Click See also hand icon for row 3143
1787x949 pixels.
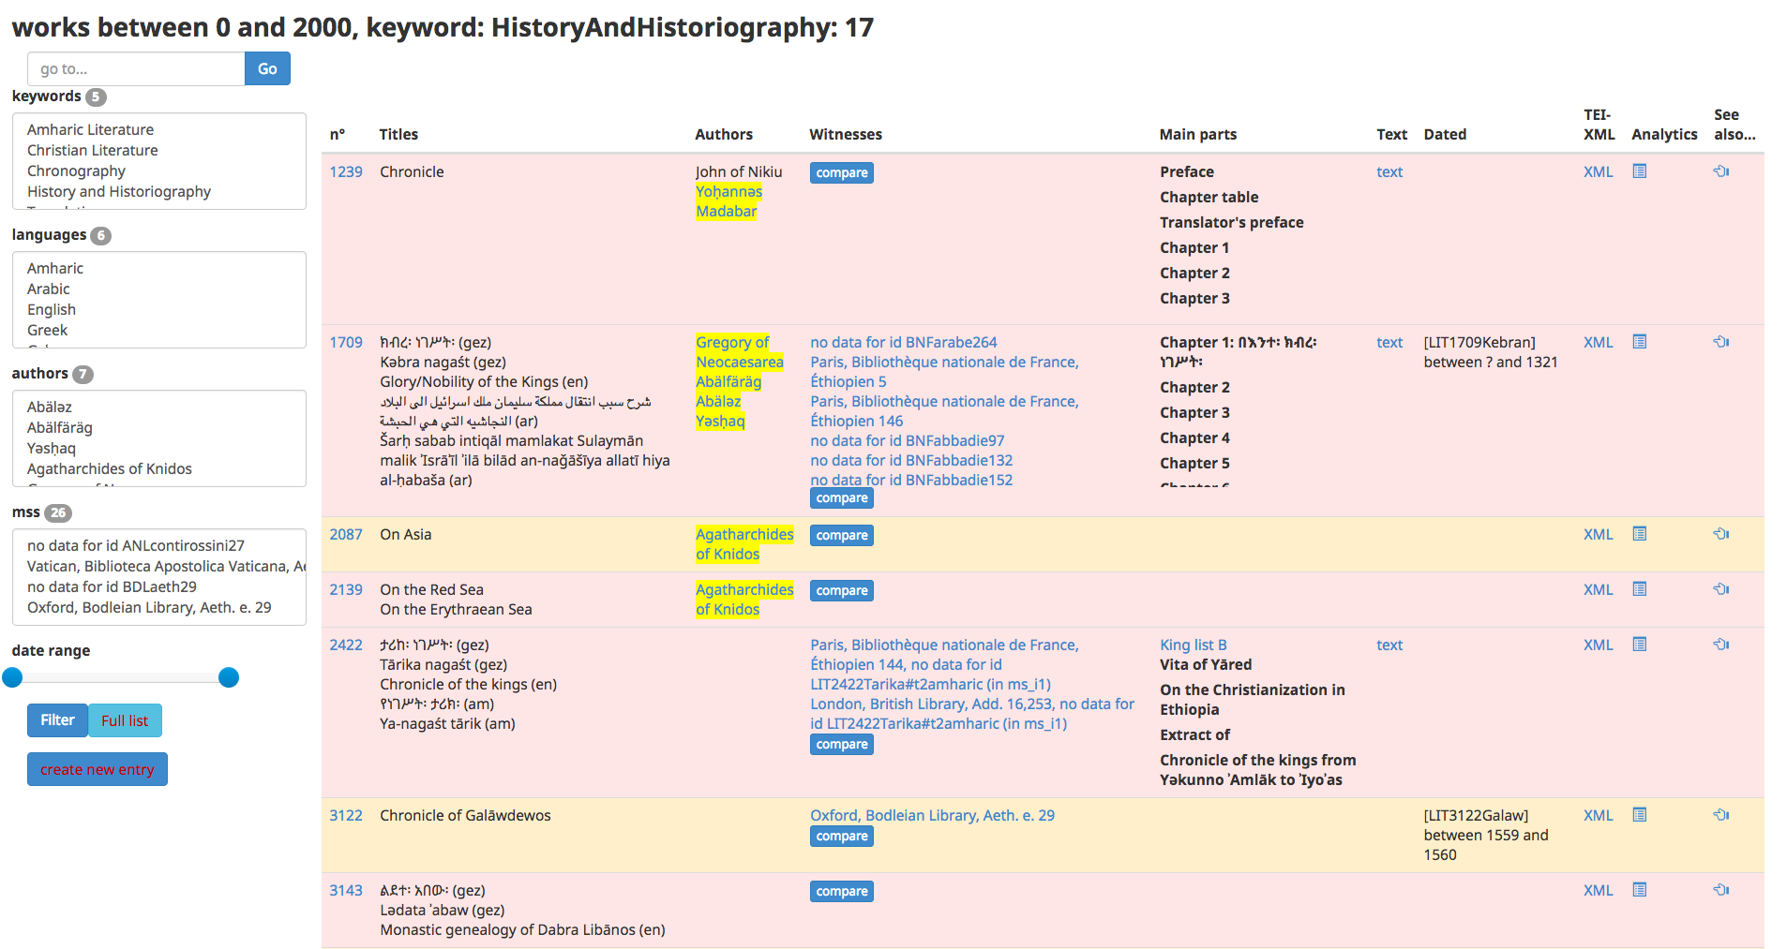tap(1721, 890)
